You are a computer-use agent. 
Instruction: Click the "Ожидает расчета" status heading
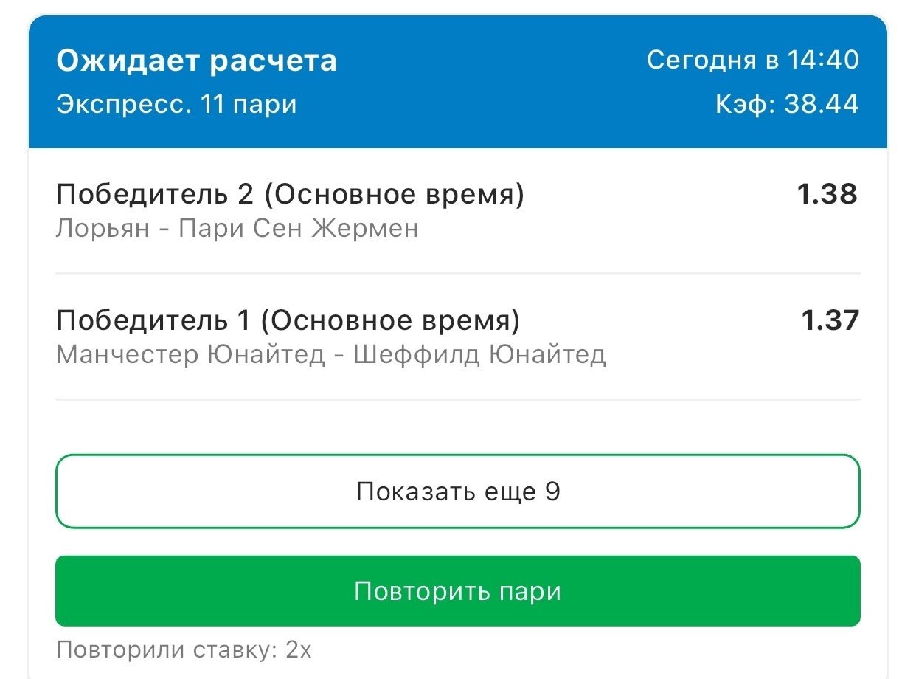tap(196, 61)
